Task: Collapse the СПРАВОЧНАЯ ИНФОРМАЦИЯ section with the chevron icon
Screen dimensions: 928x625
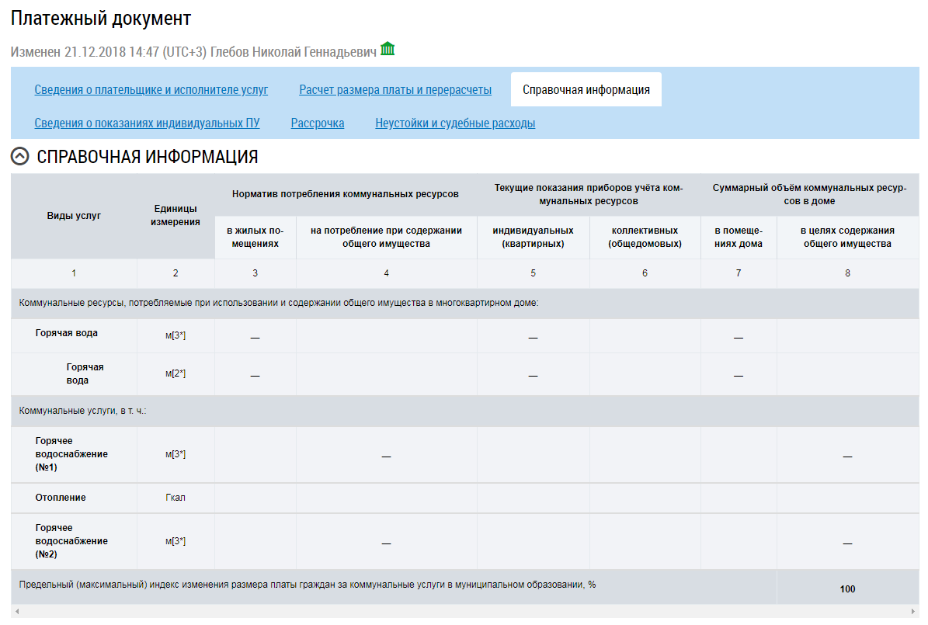Action: point(20,157)
